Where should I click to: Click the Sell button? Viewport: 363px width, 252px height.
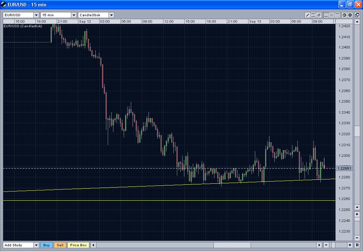coord(60,245)
